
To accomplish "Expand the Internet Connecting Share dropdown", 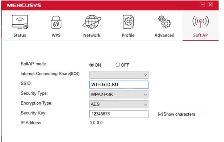I will [119, 75].
